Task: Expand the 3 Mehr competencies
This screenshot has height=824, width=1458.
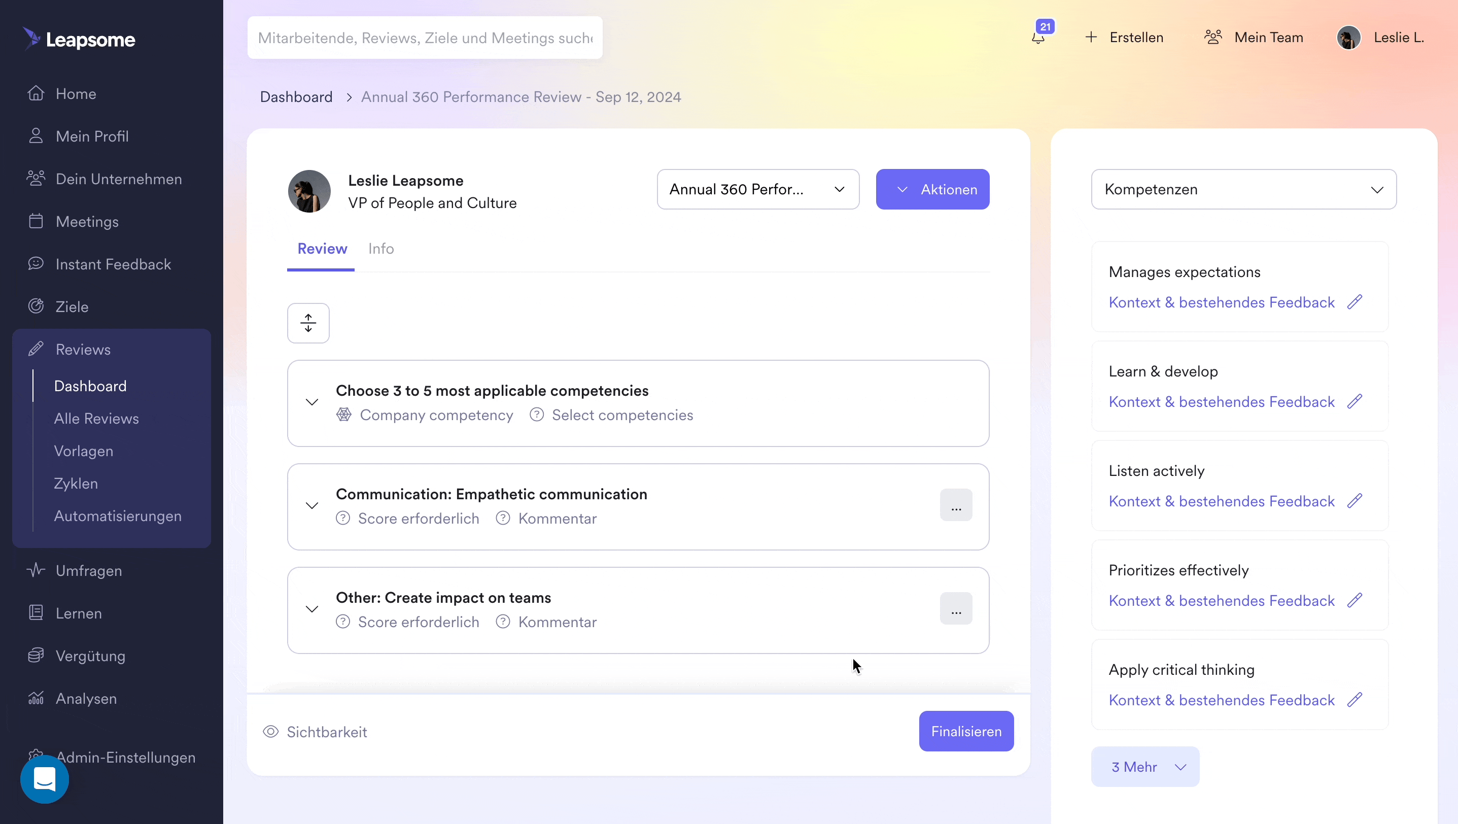Action: 1145,767
